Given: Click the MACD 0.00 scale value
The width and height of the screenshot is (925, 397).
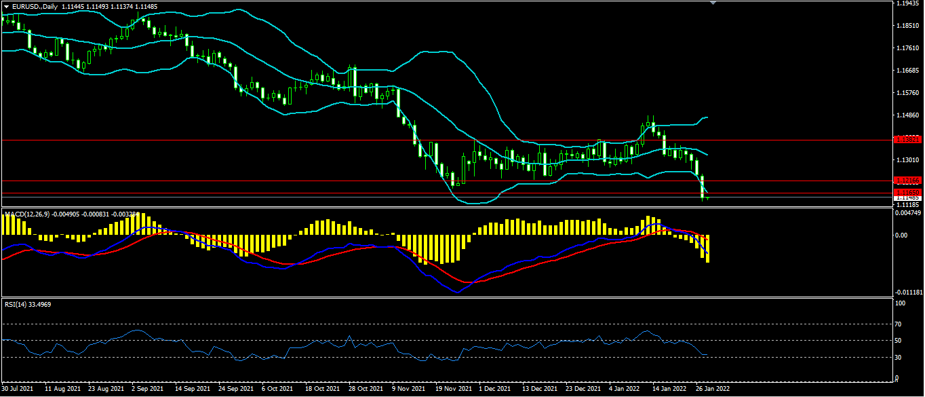Looking at the screenshot, I should coord(902,235).
